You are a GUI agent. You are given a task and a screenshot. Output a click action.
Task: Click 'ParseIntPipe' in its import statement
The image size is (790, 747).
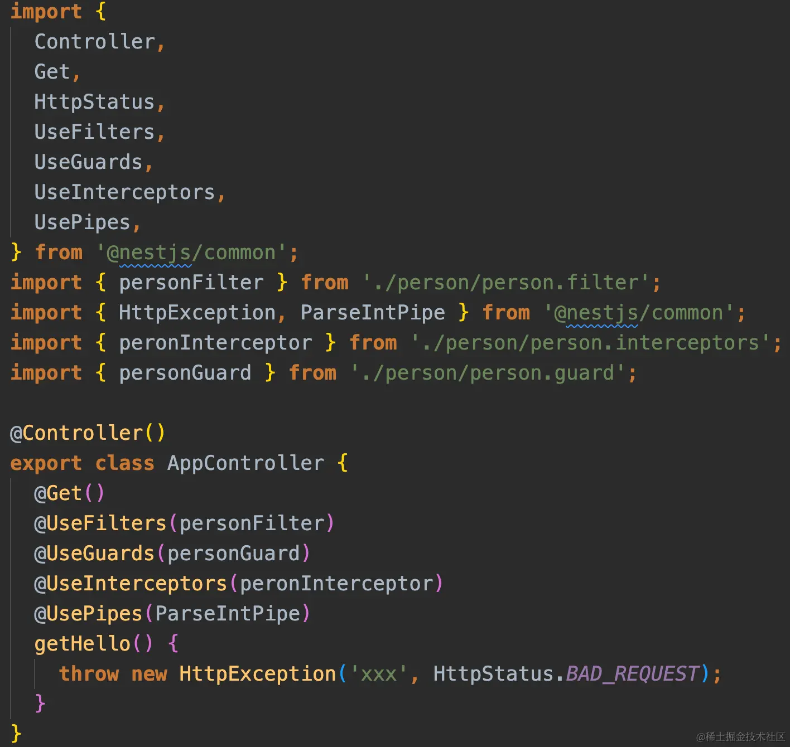373,313
